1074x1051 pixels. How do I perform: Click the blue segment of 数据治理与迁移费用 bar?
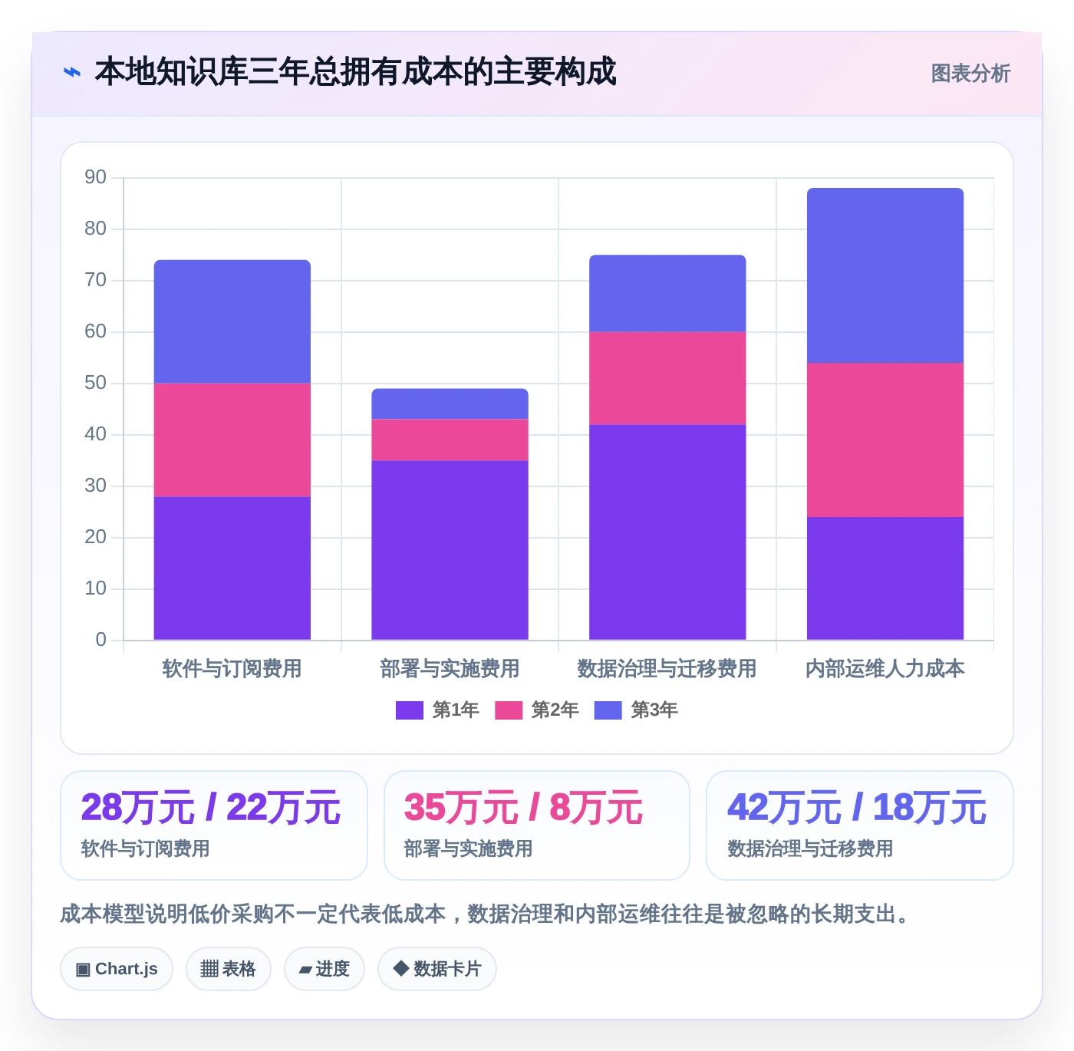click(667, 294)
